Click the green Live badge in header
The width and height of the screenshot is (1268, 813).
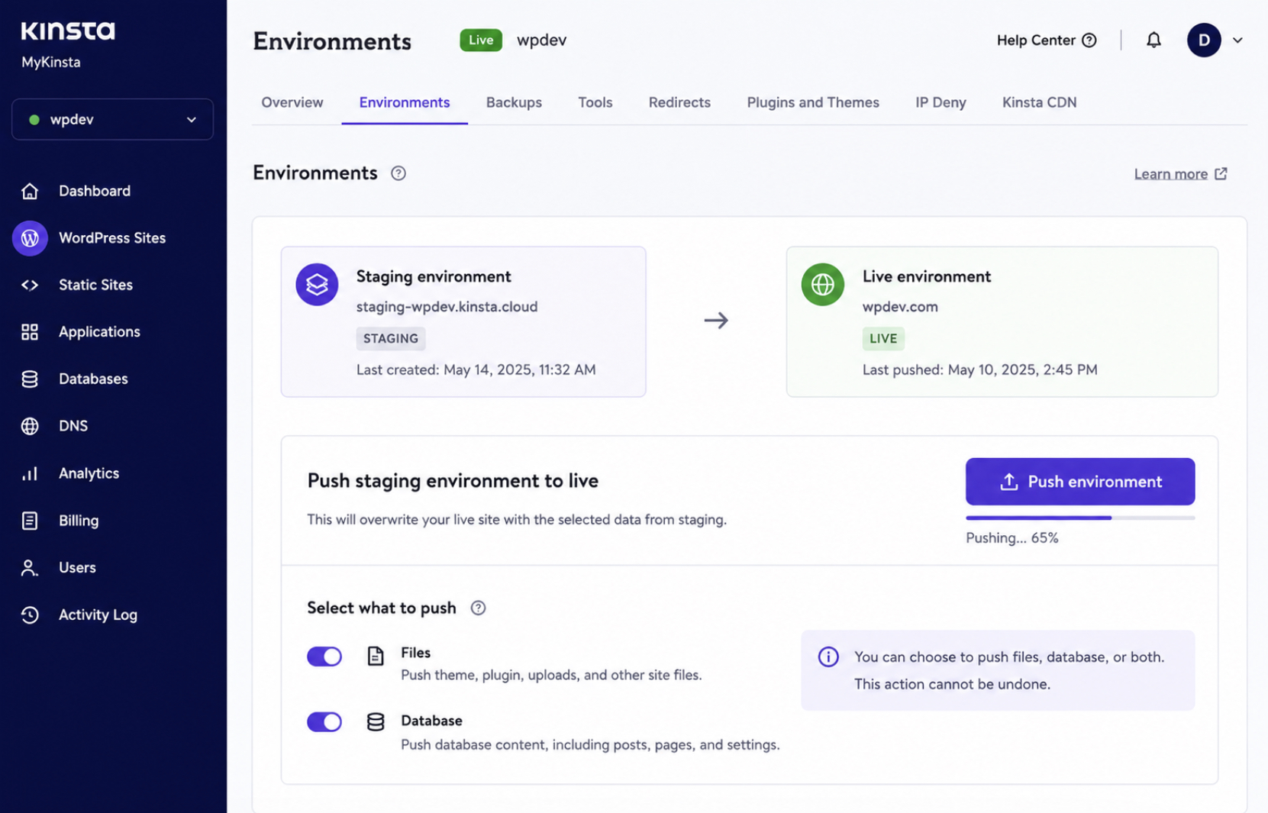[x=481, y=40]
